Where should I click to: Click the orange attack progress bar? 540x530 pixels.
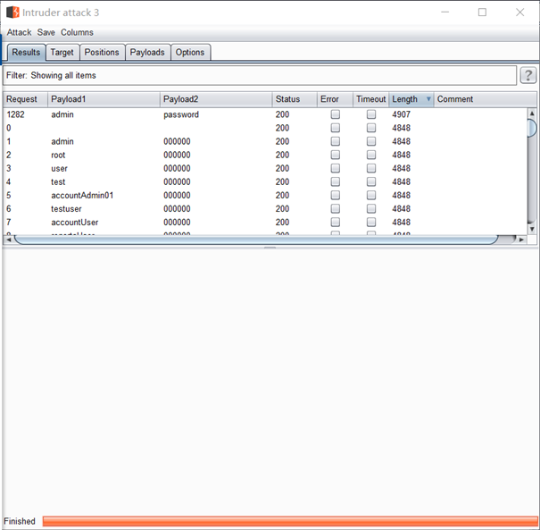(290, 521)
